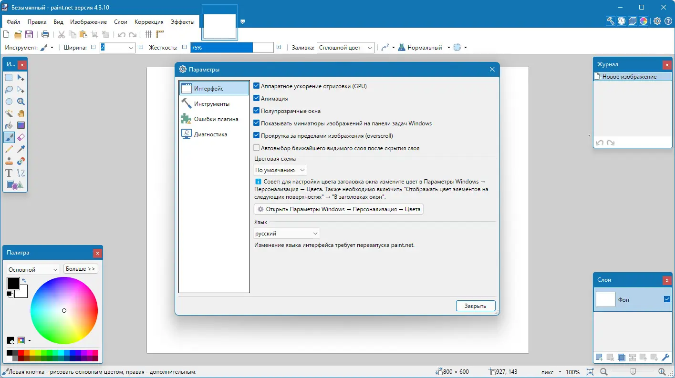This screenshot has width=675, height=378.
Task: Open the Цветовая схема dropdown
Action: point(280,170)
